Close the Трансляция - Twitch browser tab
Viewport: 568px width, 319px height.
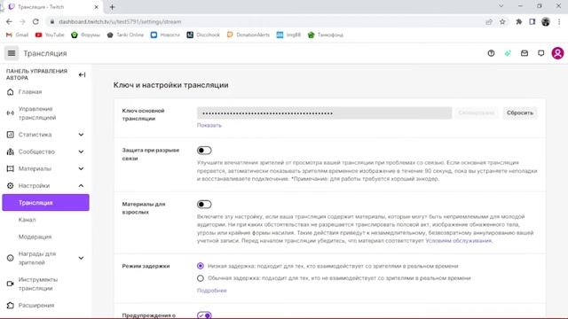(x=97, y=7)
